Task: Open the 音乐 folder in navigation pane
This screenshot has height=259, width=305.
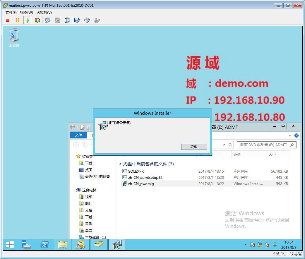Action: [86, 224]
